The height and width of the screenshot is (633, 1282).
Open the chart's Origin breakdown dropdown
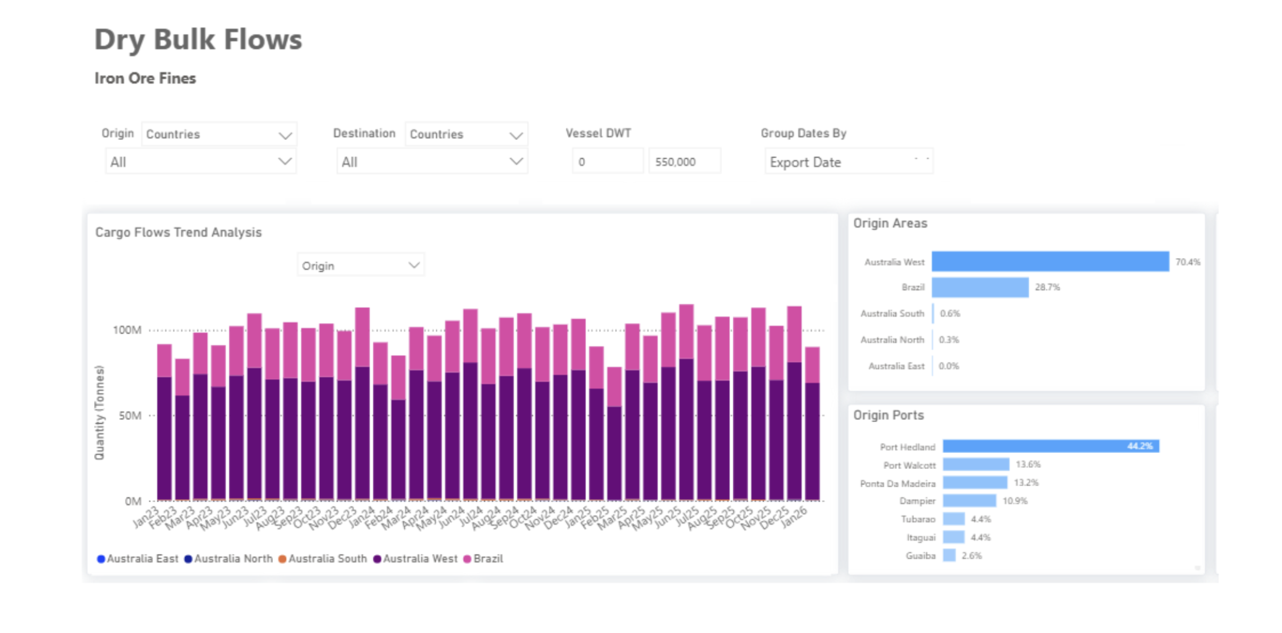(x=361, y=265)
